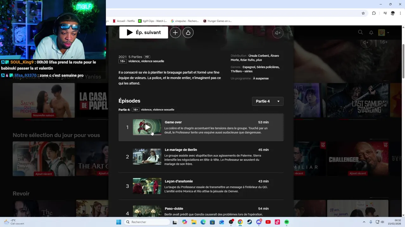This screenshot has width=405, height=227.
Task: Click the Le mariage de Berlin title
Action: 181,150
